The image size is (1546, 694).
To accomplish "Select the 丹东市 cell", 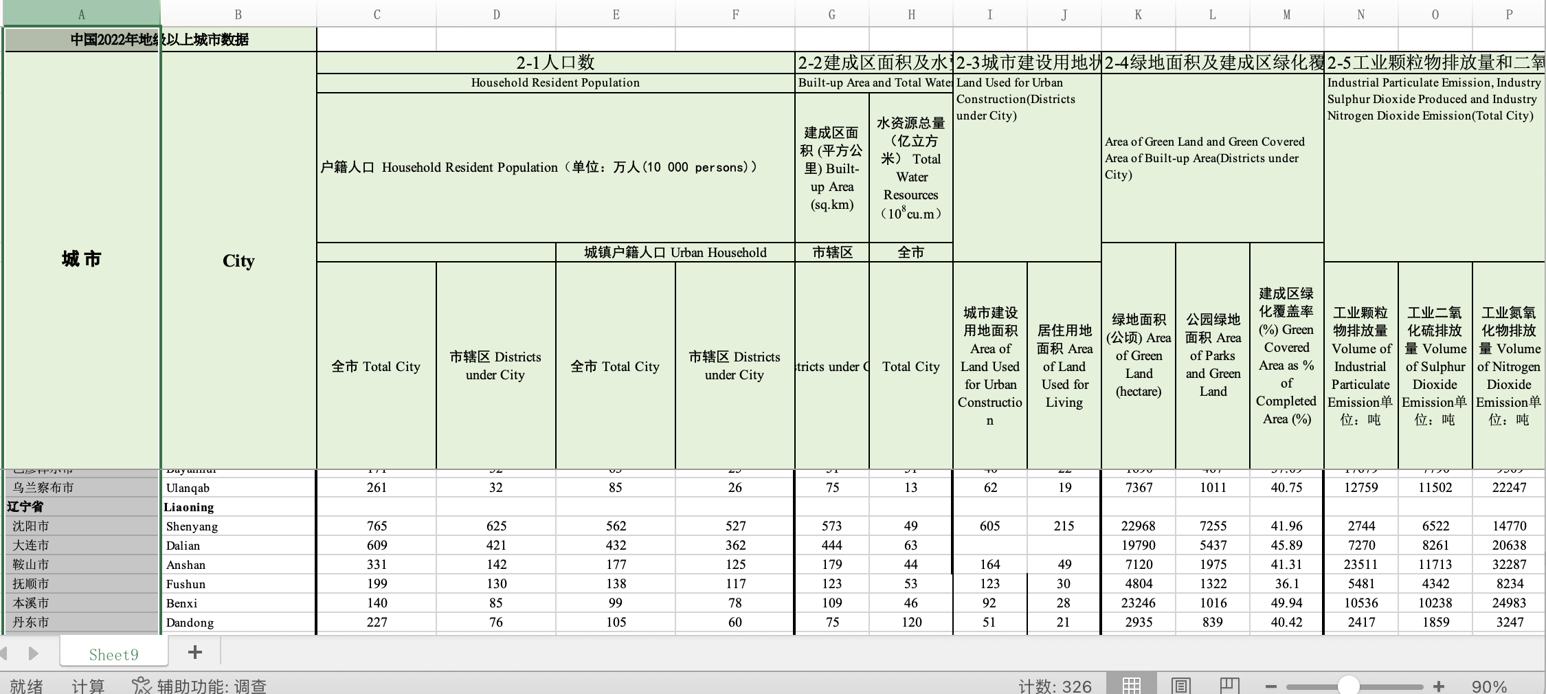I will click(x=81, y=622).
